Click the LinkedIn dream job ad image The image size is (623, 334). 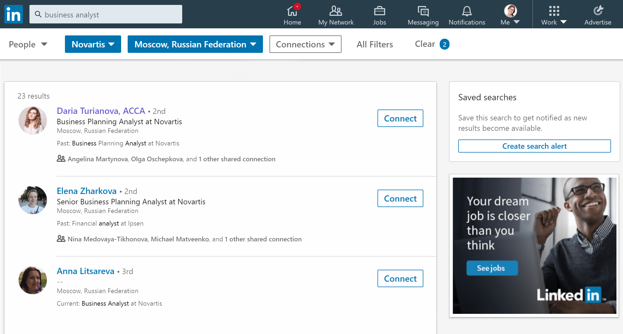(x=534, y=245)
